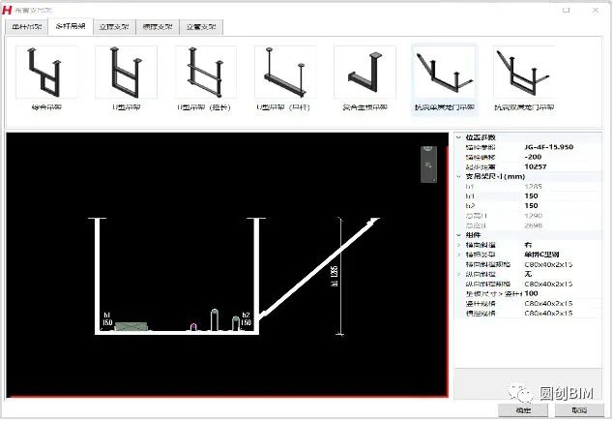Select the L-shaped bracket hanger thumbnail
The width and height of the screenshot is (613, 421).
365,73
